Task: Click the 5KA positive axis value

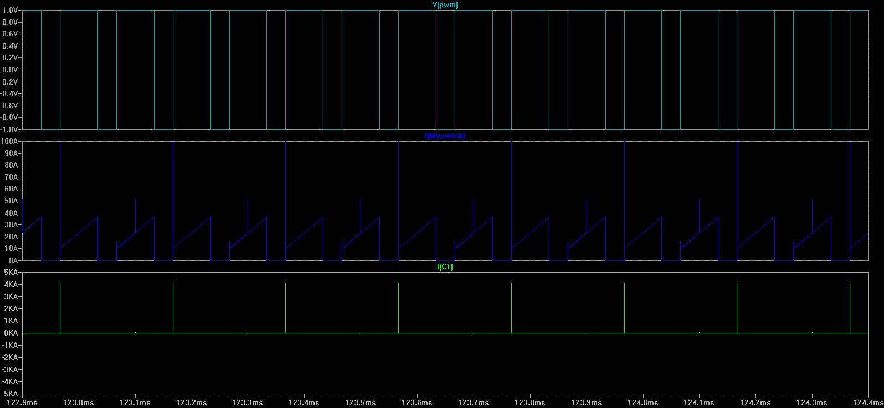Action: pos(11,273)
